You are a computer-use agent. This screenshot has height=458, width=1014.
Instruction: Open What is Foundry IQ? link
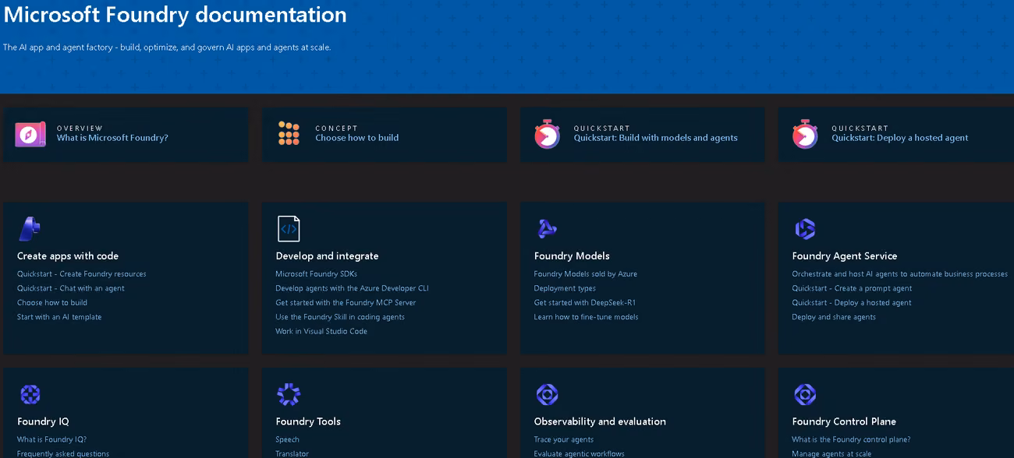(51, 439)
